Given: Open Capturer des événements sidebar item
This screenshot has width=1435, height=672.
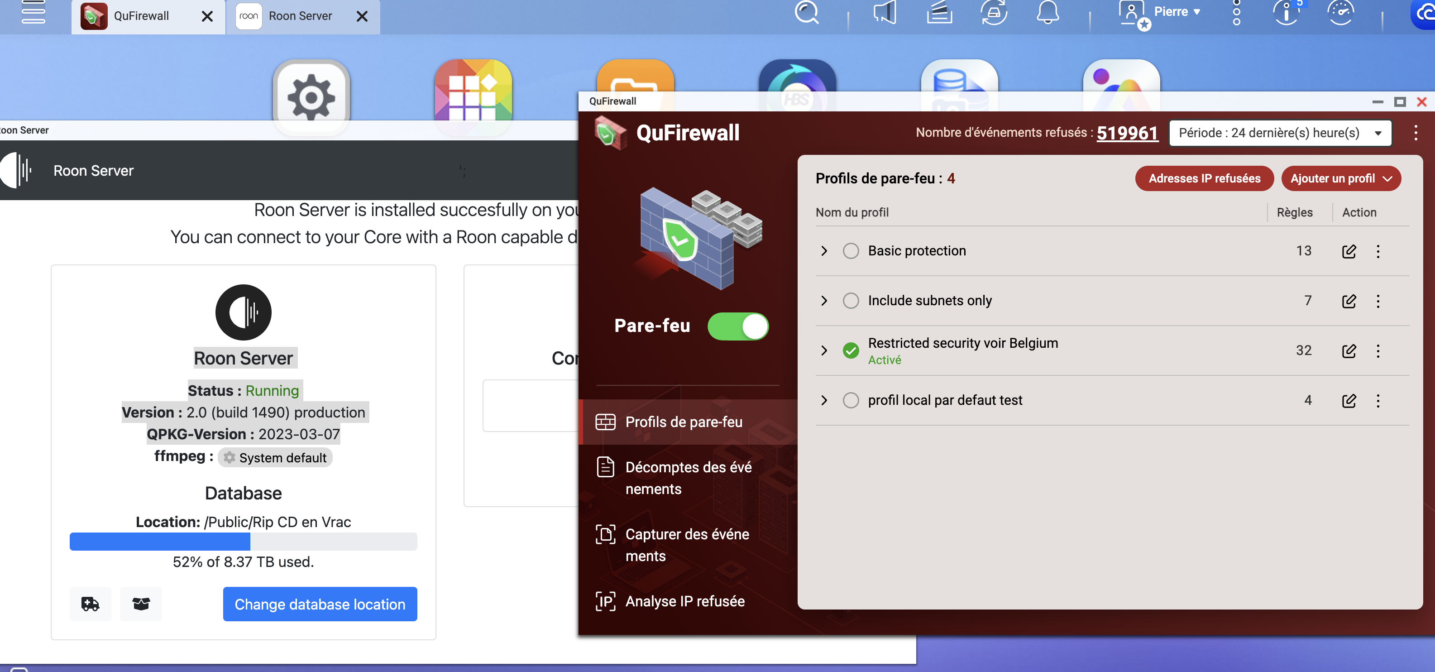Looking at the screenshot, I should (688, 545).
